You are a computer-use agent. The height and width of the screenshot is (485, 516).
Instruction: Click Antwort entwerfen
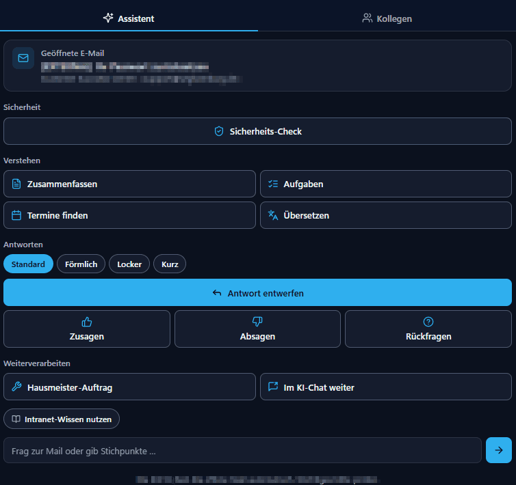258,292
